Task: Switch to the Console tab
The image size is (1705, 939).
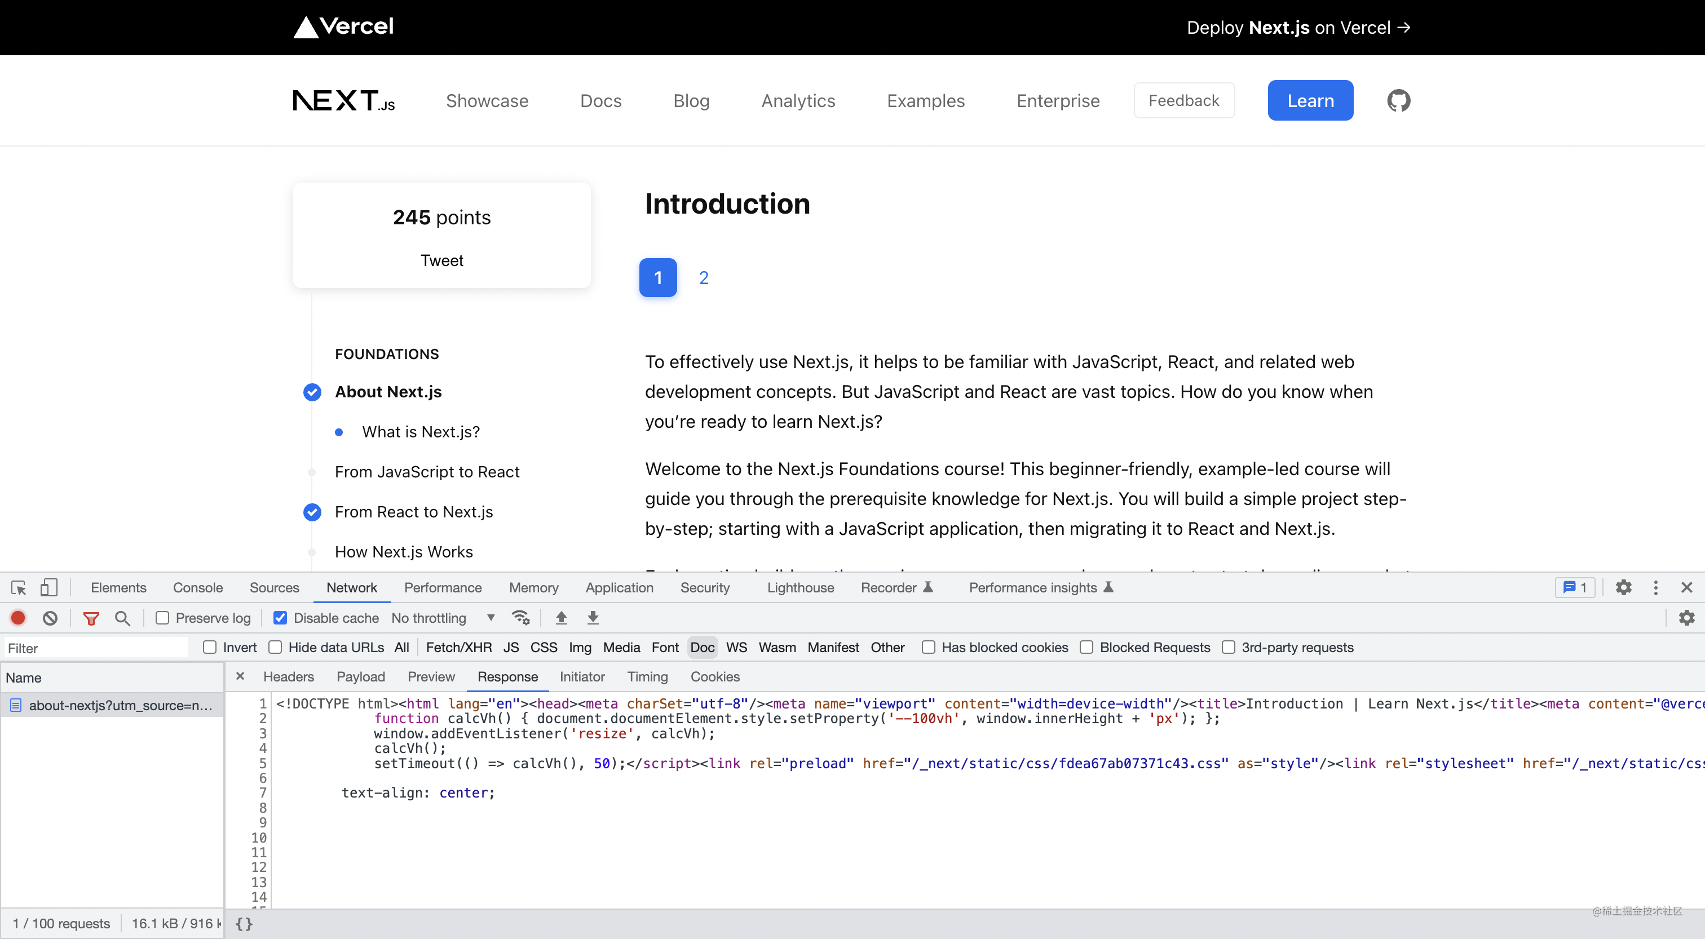Action: tap(198, 588)
